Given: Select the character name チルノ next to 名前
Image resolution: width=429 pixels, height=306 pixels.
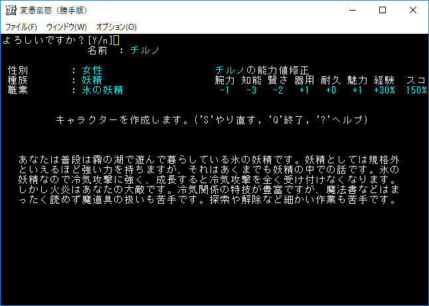Looking at the screenshot, I should [144, 50].
